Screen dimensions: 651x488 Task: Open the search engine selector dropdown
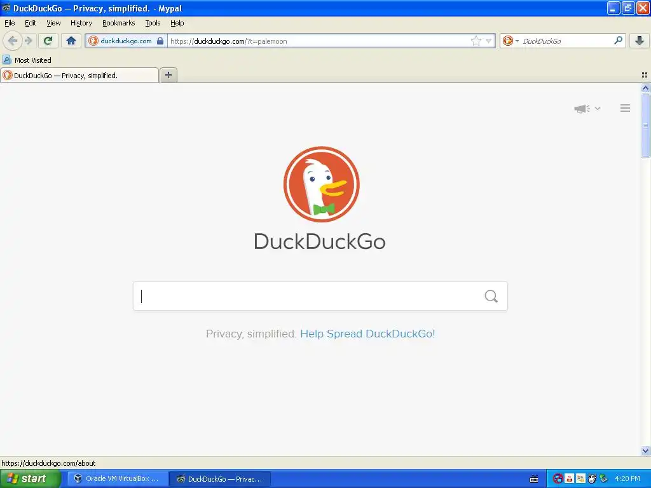tap(511, 41)
